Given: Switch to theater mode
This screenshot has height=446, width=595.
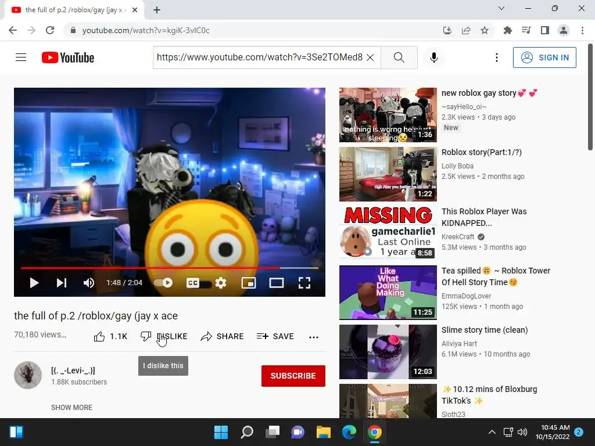Looking at the screenshot, I should tap(276, 283).
